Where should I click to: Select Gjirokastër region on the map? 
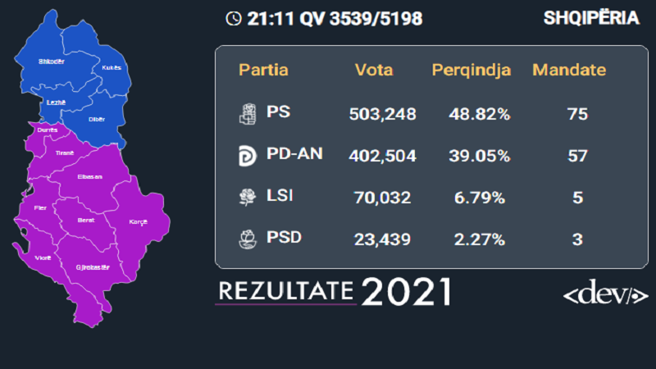[93, 267]
